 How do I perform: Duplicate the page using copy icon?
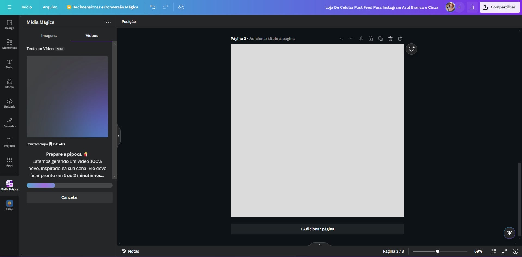click(x=381, y=39)
